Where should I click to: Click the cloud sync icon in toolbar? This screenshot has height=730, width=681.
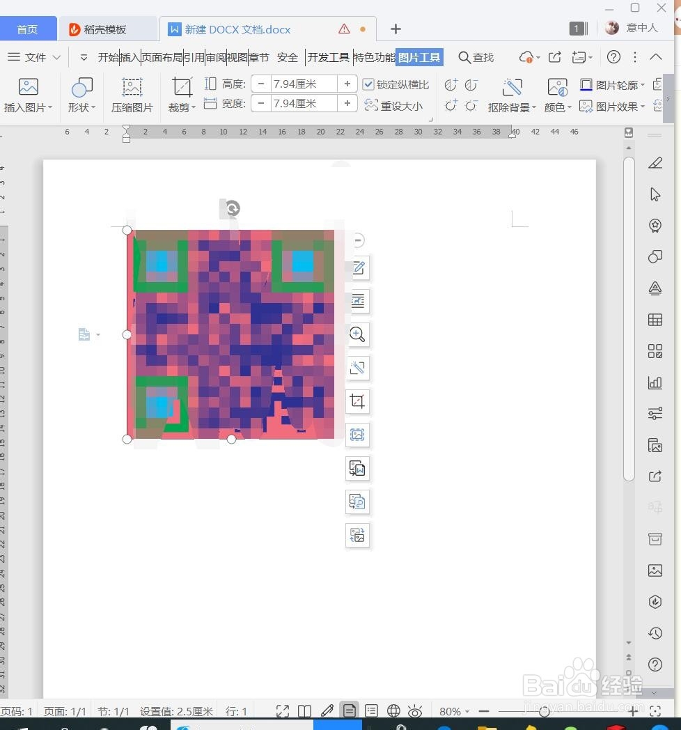526,57
